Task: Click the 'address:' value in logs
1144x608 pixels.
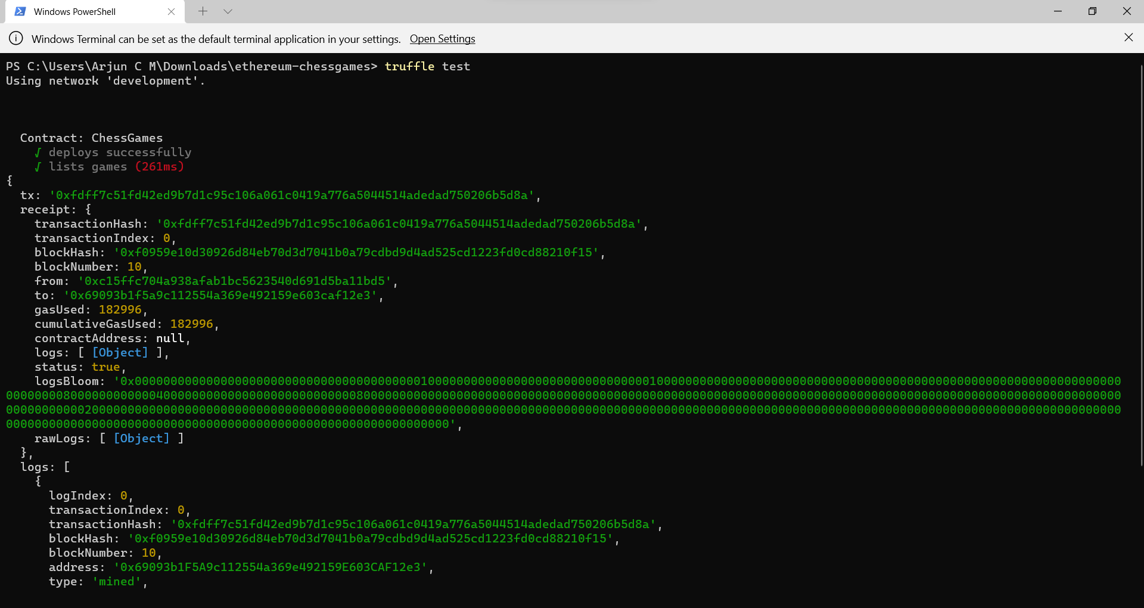Action: (x=271, y=567)
